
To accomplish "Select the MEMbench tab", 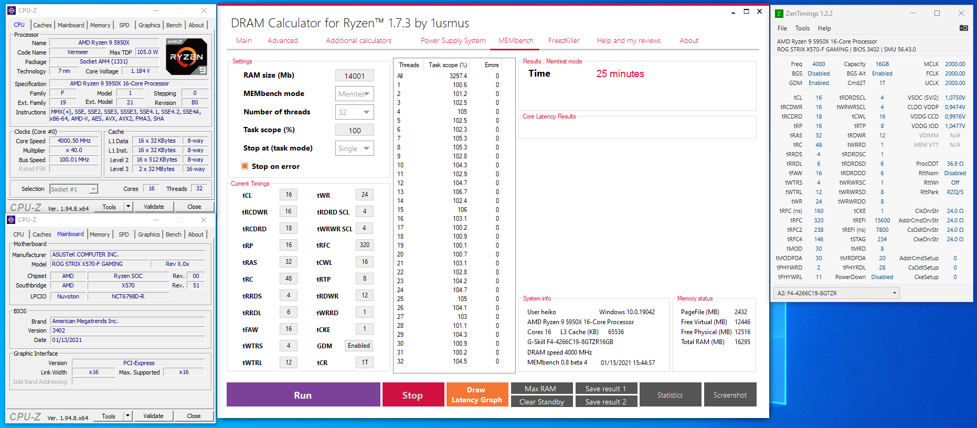I will (515, 40).
